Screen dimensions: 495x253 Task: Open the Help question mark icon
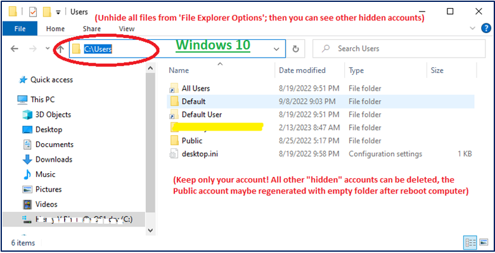[486, 29]
